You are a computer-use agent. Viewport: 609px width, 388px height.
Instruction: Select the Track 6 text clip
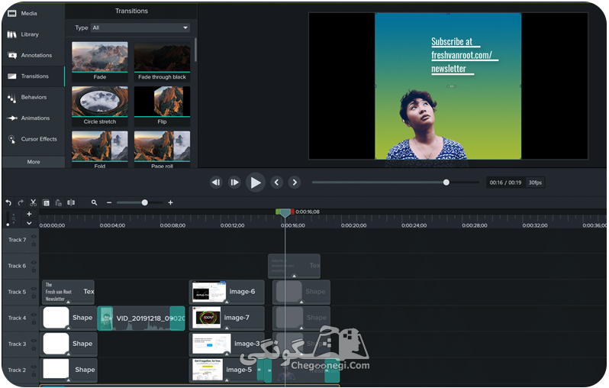(294, 266)
